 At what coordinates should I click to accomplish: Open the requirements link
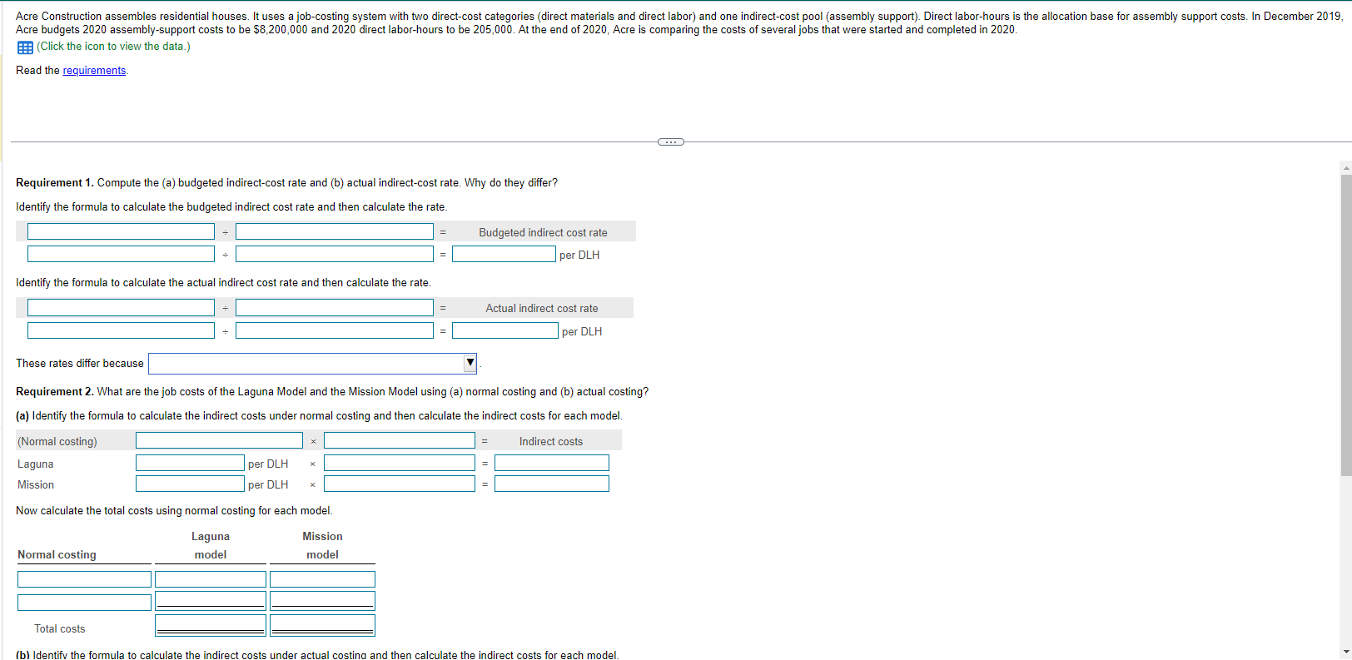[94, 71]
